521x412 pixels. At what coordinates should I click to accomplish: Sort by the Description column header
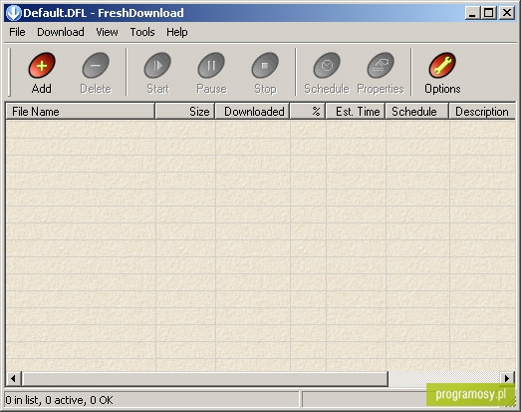pos(482,111)
